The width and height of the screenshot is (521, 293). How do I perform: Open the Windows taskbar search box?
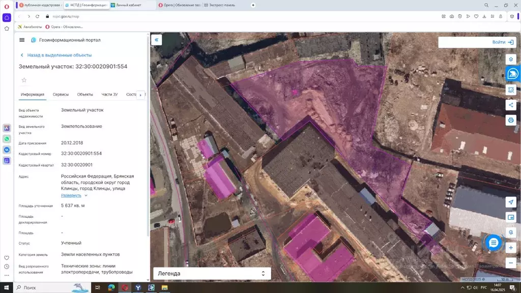[46, 287]
